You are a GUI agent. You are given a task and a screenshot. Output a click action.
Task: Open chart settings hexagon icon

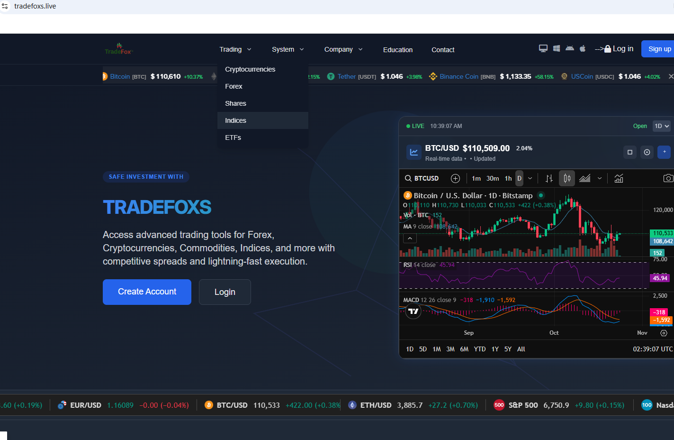tap(664, 333)
